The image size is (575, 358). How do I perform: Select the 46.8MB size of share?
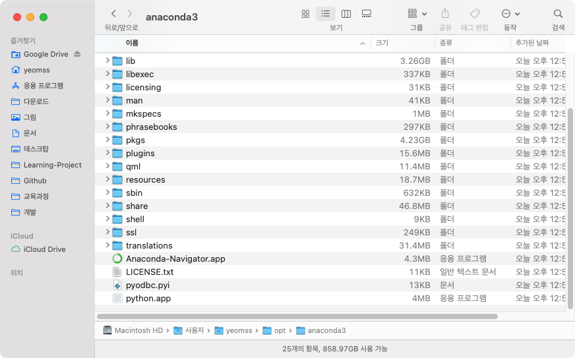pos(415,206)
